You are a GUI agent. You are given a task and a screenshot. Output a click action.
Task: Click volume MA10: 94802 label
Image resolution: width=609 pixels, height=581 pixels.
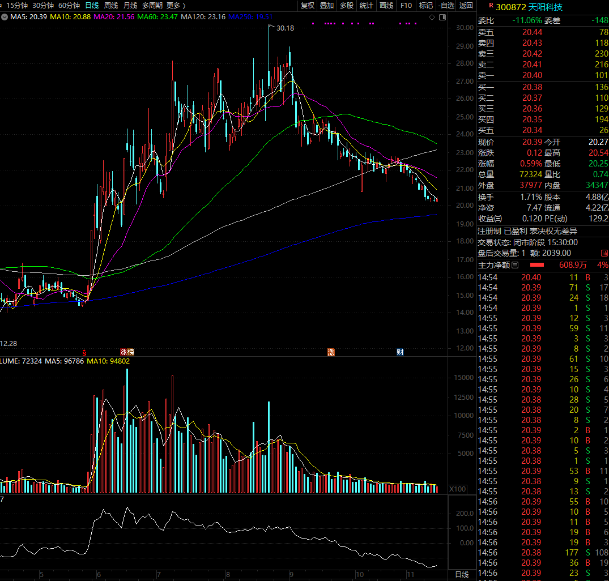tap(108, 361)
